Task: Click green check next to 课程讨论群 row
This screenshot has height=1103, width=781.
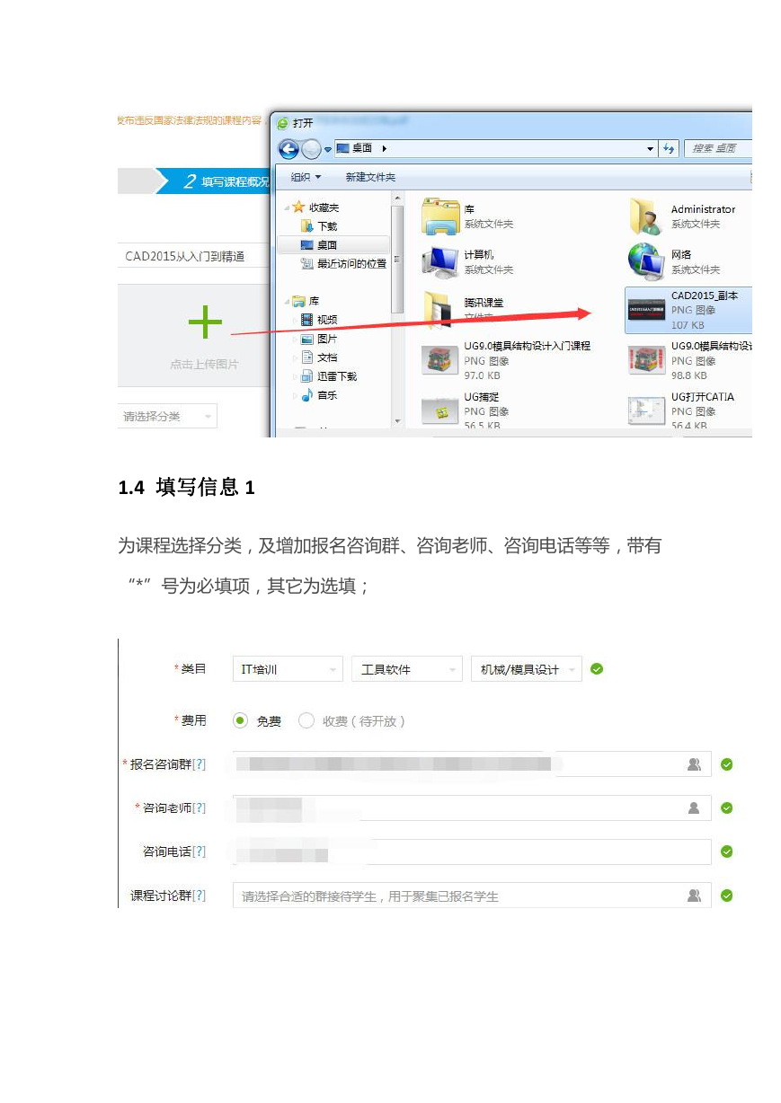Action: (x=727, y=896)
